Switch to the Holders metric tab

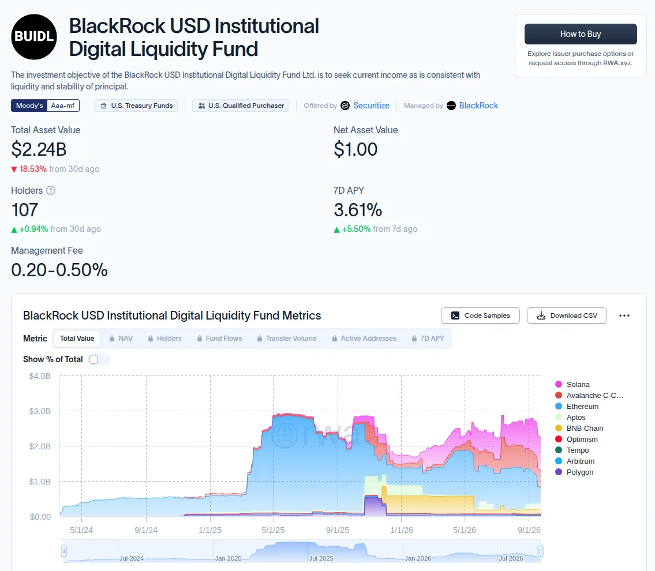pyautogui.click(x=164, y=339)
